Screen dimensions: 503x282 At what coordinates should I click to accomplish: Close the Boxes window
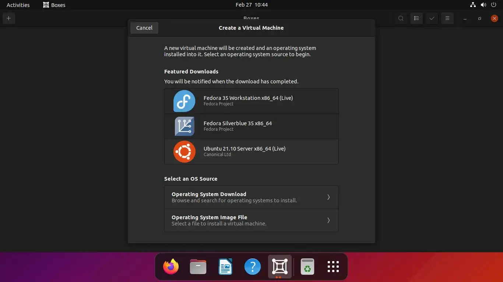point(495,18)
